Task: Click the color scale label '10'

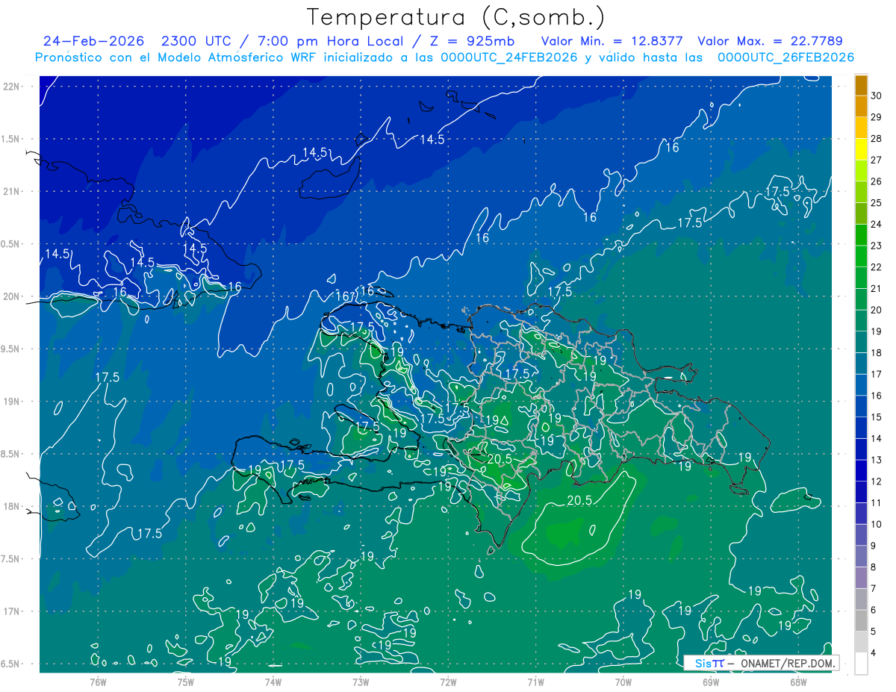Action: [877, 525]
